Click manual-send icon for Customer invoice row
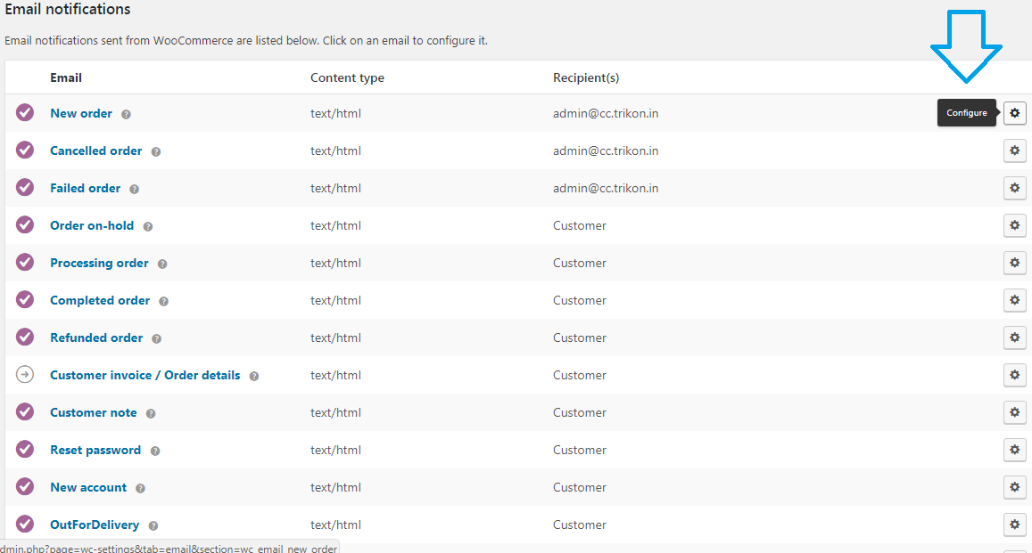The image size is (1032, 553). (25, 374)
